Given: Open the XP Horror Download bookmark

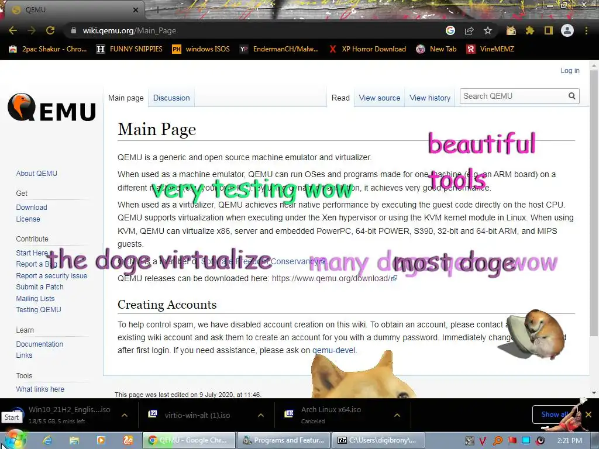Looking at the screenshot, I should pyautogui.click(x=367, y=49).
